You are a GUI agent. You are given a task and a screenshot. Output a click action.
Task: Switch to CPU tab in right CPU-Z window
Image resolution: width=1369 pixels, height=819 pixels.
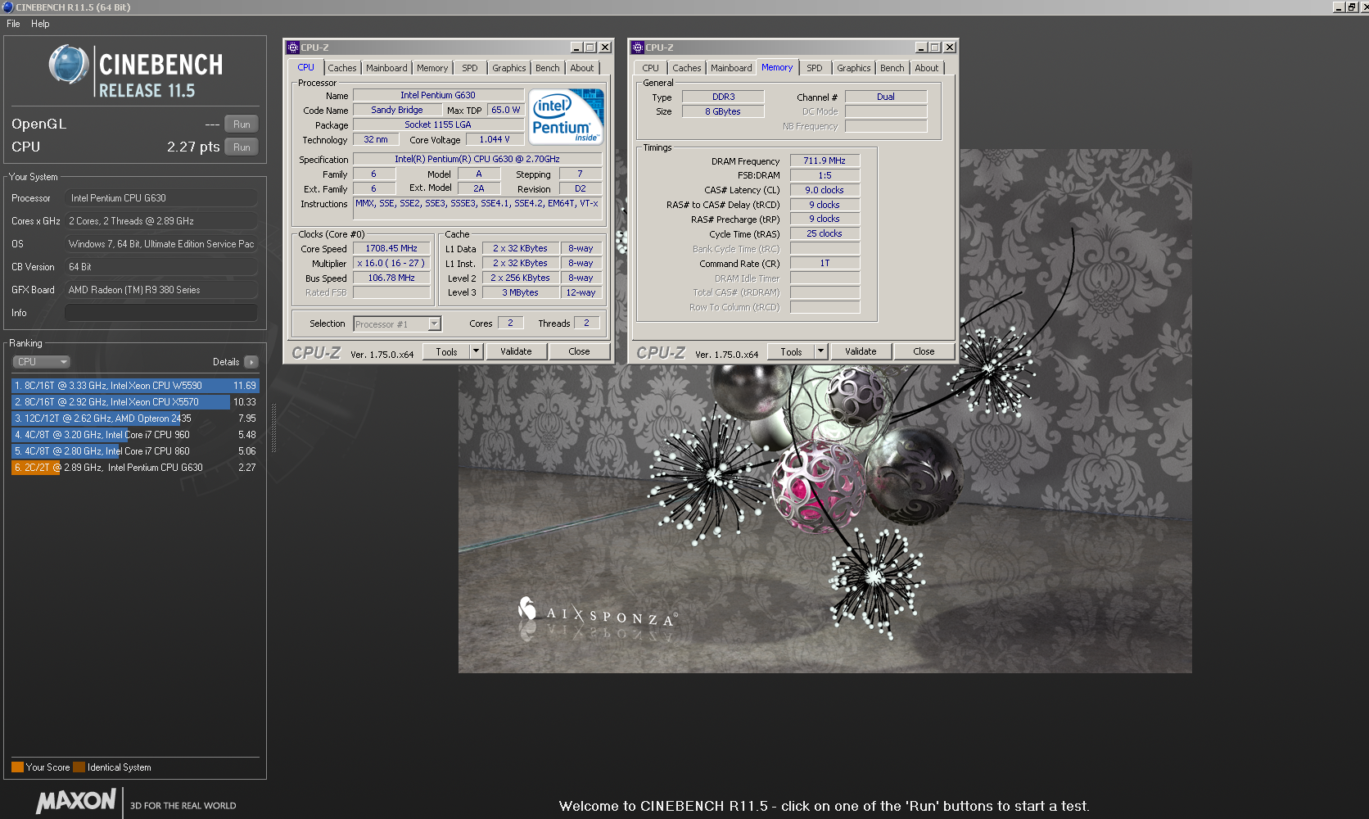651,68
